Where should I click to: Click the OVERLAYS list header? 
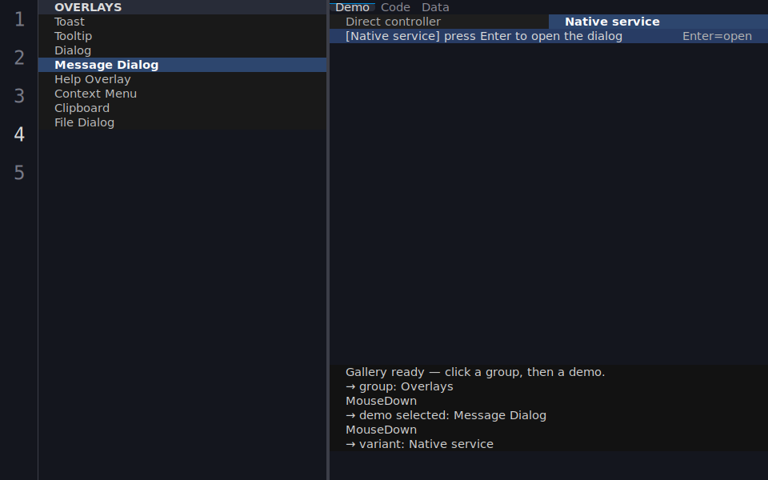(x=182, y=7)
